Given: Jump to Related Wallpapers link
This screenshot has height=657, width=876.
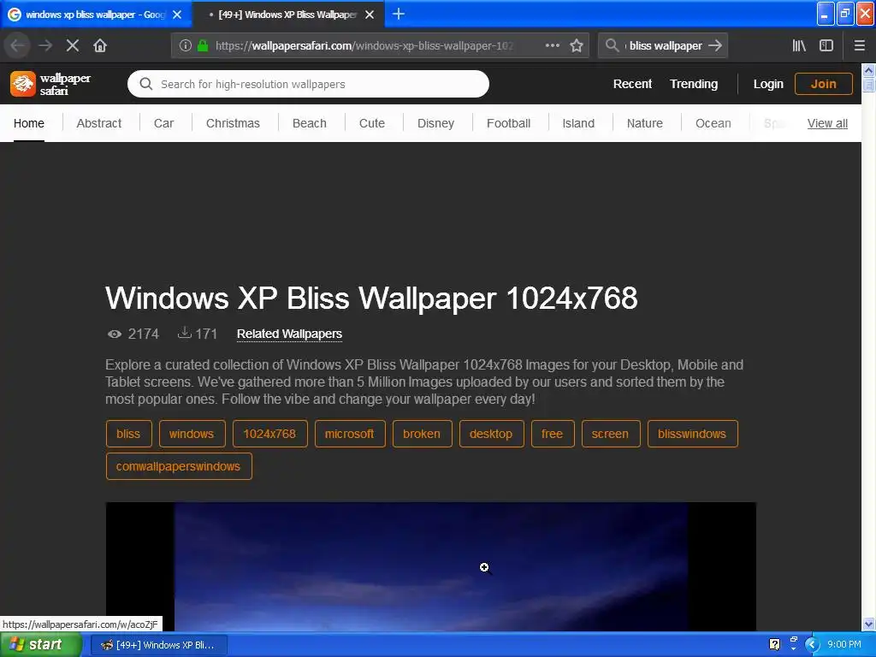Looking at the screenshot, I should pyautogui.click(x=289, y=334).
